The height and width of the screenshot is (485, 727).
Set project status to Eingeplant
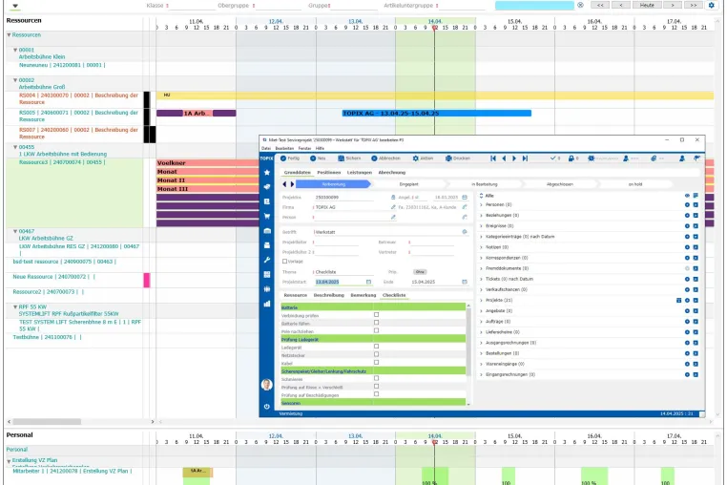[x=408, y=184]
